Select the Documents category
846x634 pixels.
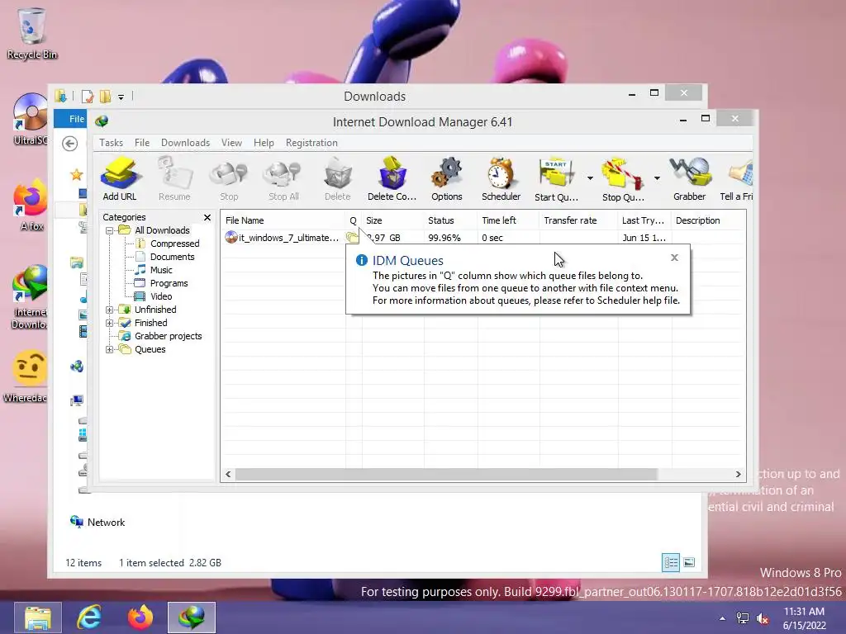(172, 258)
